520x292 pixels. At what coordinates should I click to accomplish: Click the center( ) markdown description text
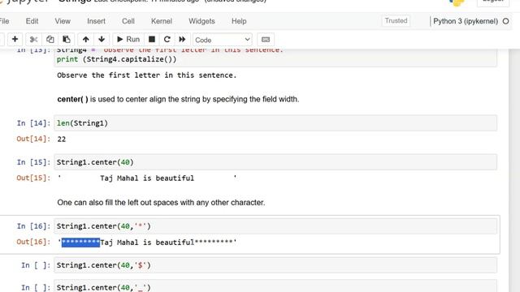tap(178, 99)
